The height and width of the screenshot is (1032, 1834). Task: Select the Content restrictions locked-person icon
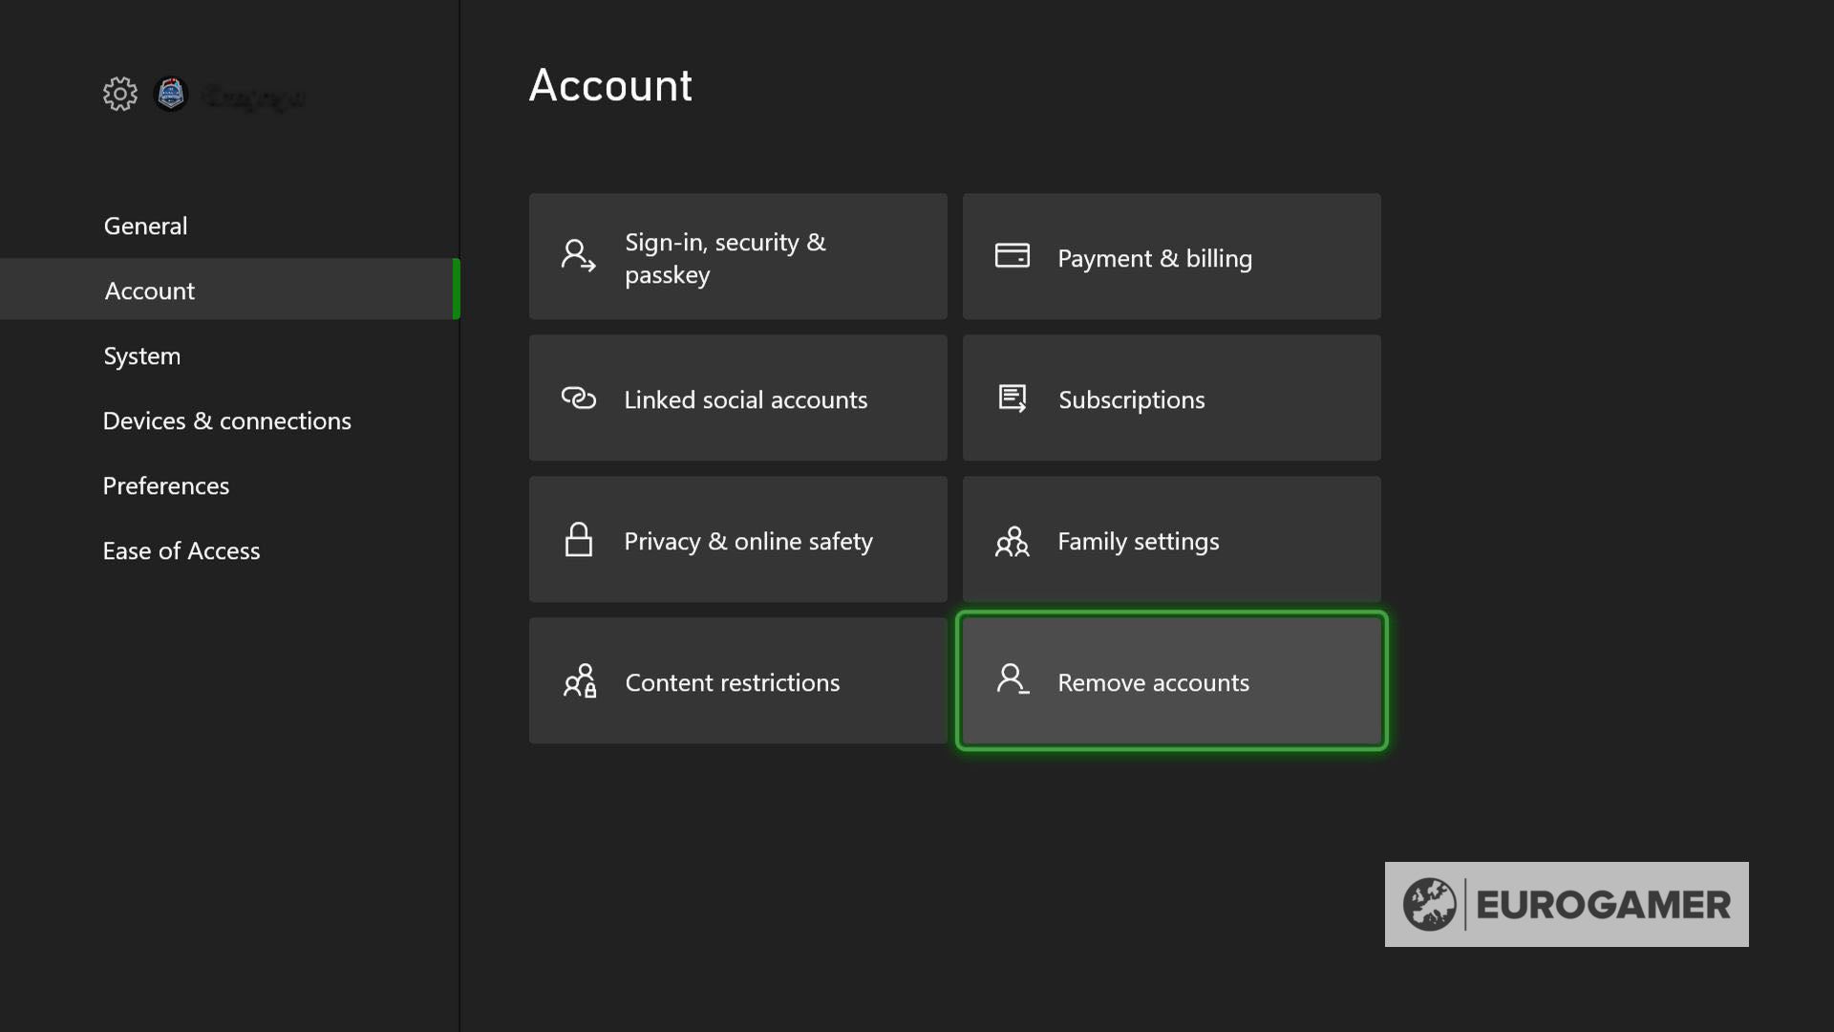[x=579, y=681]
